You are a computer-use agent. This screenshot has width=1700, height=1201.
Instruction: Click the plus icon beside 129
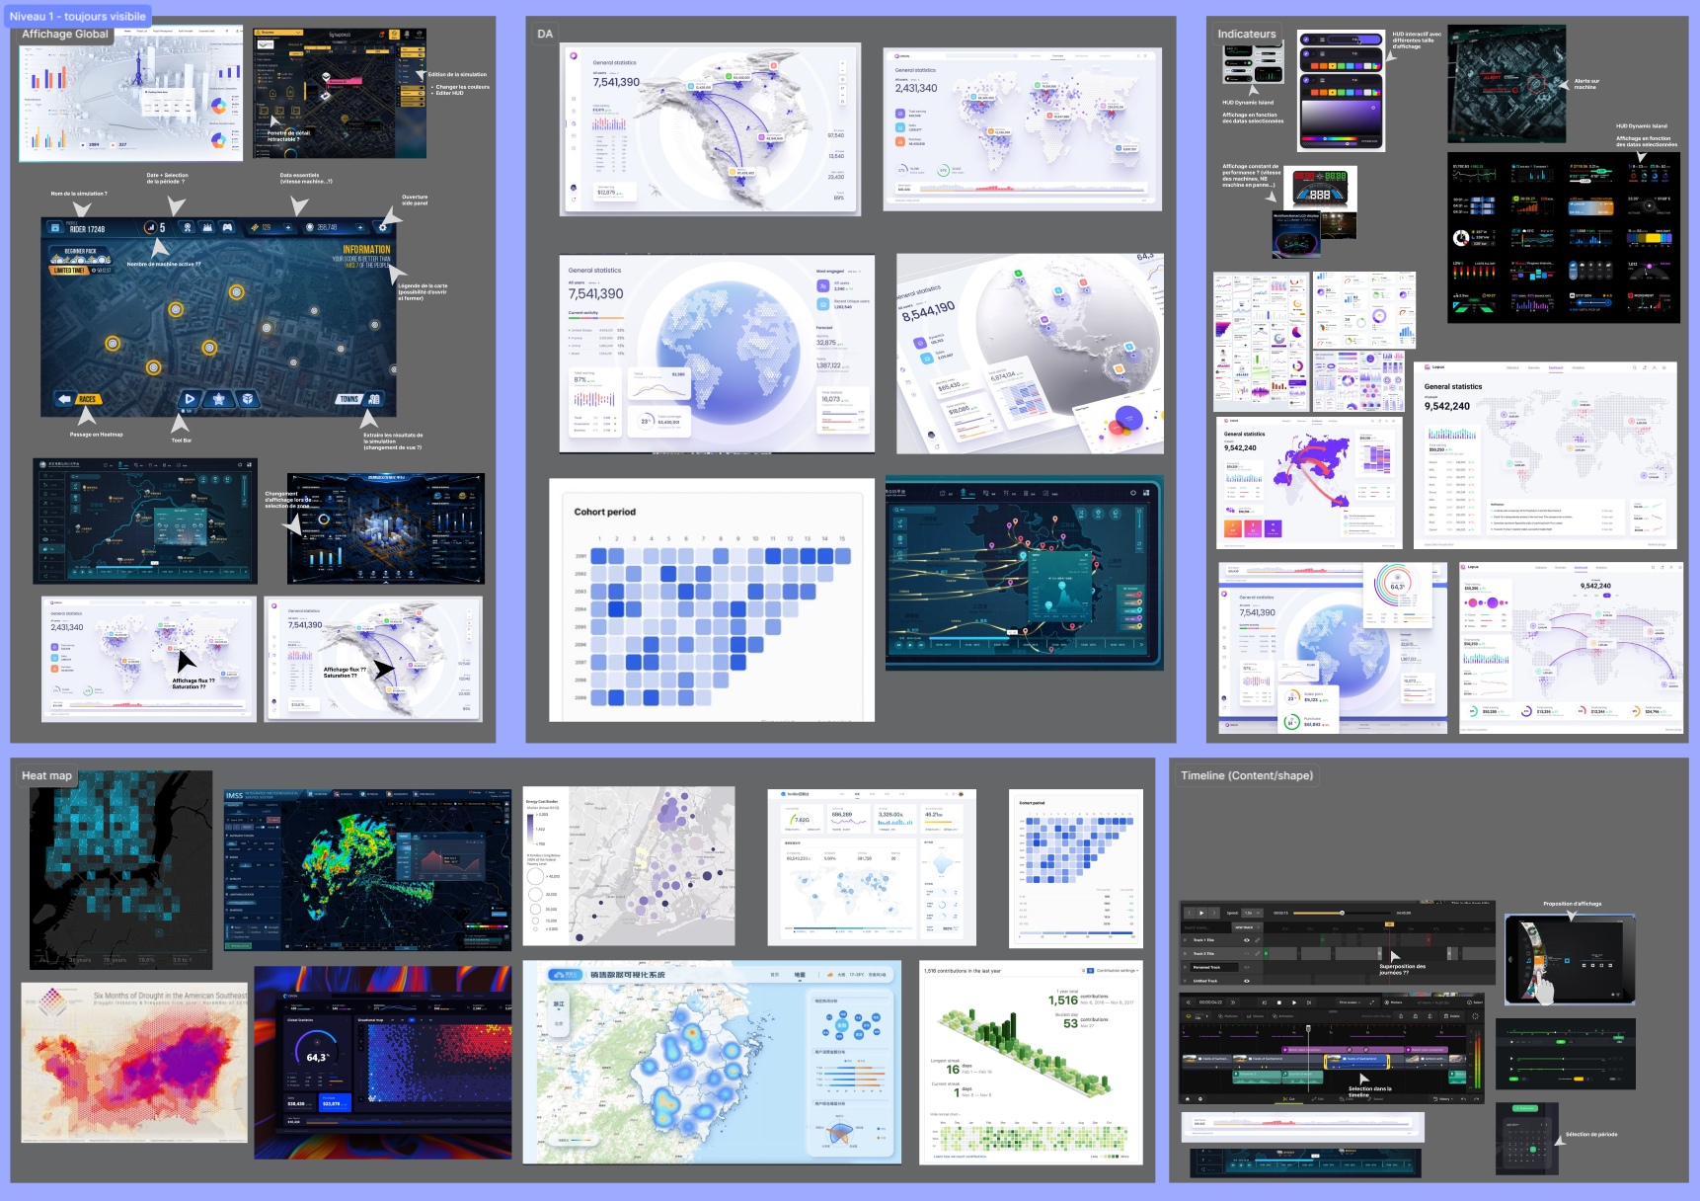coord(288,228)
